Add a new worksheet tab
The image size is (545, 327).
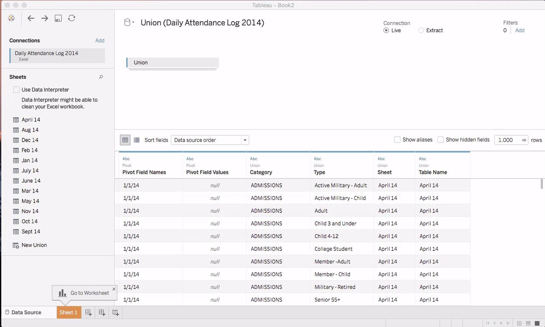click(88, 313)
